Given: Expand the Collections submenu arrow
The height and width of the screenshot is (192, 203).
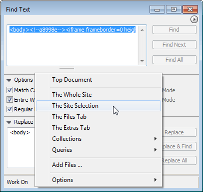Looking at the screenshot, I should (x=155, y=138).
